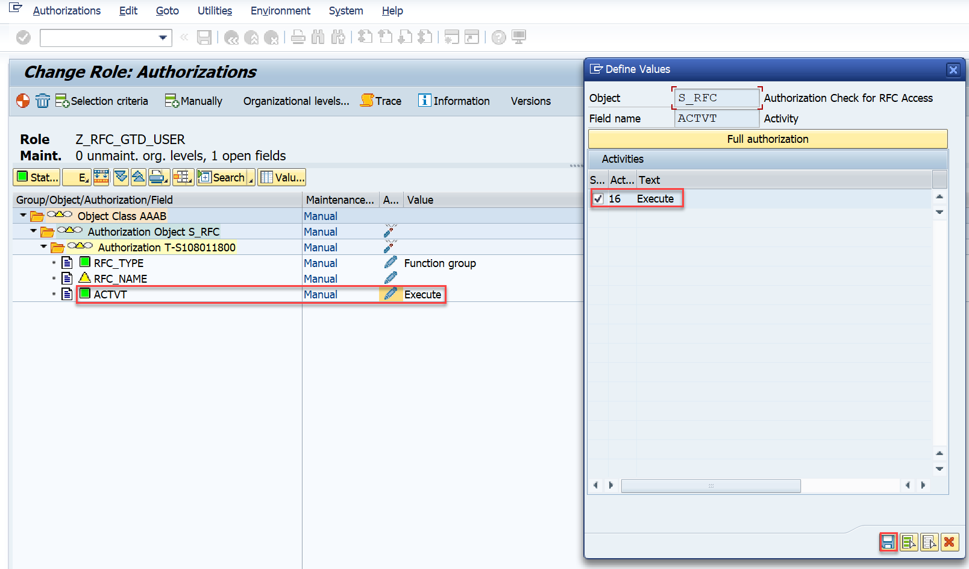The width and height of the screenshot is (969, 569).
Task: Click the pencil icon beside Function group
Action: (390, 263)
